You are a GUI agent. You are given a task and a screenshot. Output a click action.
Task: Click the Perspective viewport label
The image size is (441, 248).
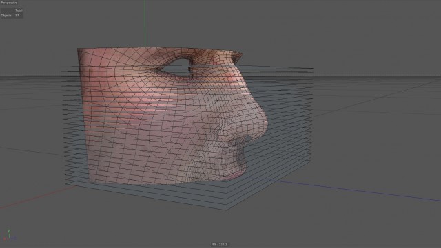tap(9, 3)
